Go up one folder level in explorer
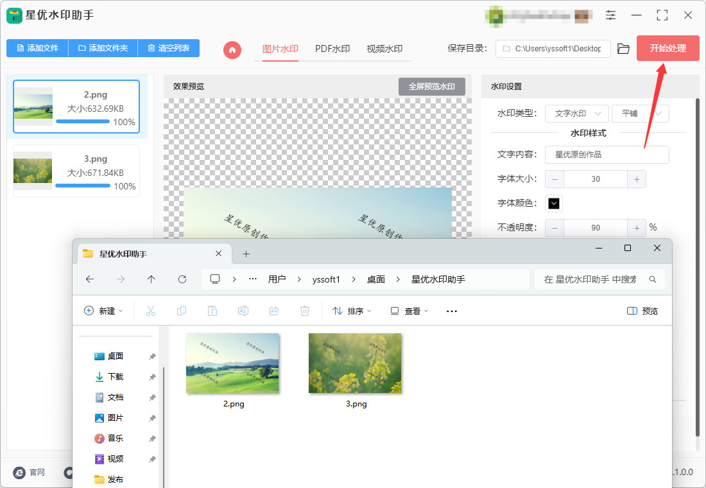This screenshot has width=706, height=488. tap(151, 279)
